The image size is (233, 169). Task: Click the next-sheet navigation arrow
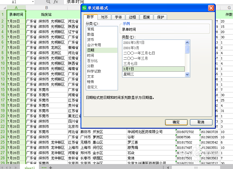tap(11, 168)
